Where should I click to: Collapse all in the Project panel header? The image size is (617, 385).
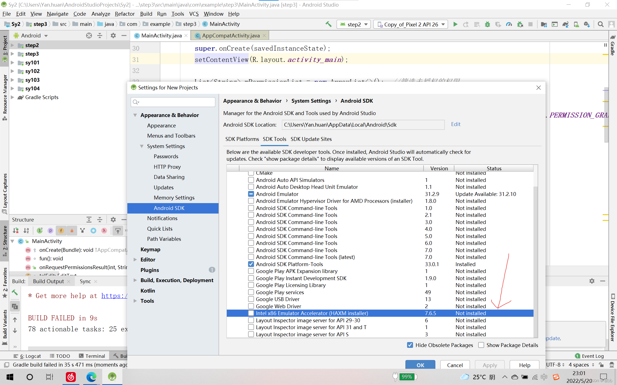100,36
